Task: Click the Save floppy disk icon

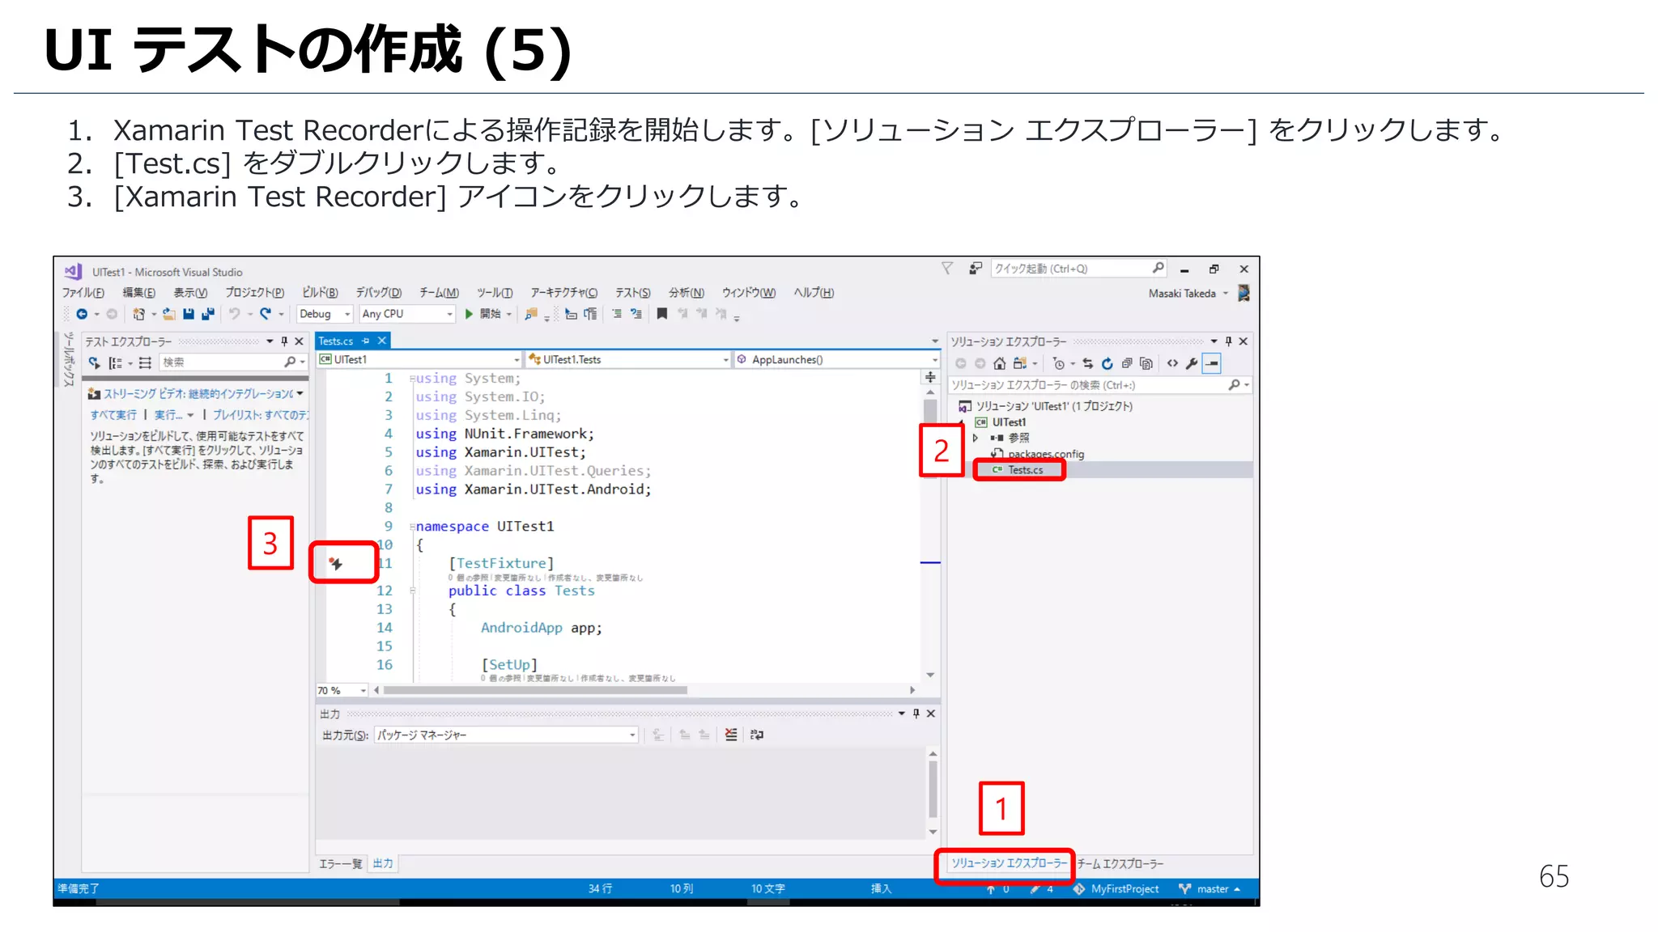Action: pyautogui.click(x=189, y=314)
